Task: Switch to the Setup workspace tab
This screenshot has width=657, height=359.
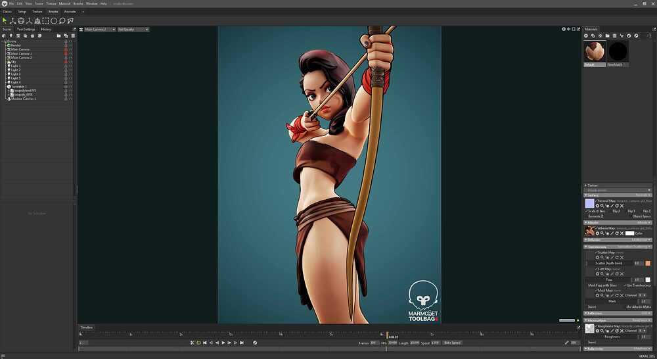Action: [22, 12]
